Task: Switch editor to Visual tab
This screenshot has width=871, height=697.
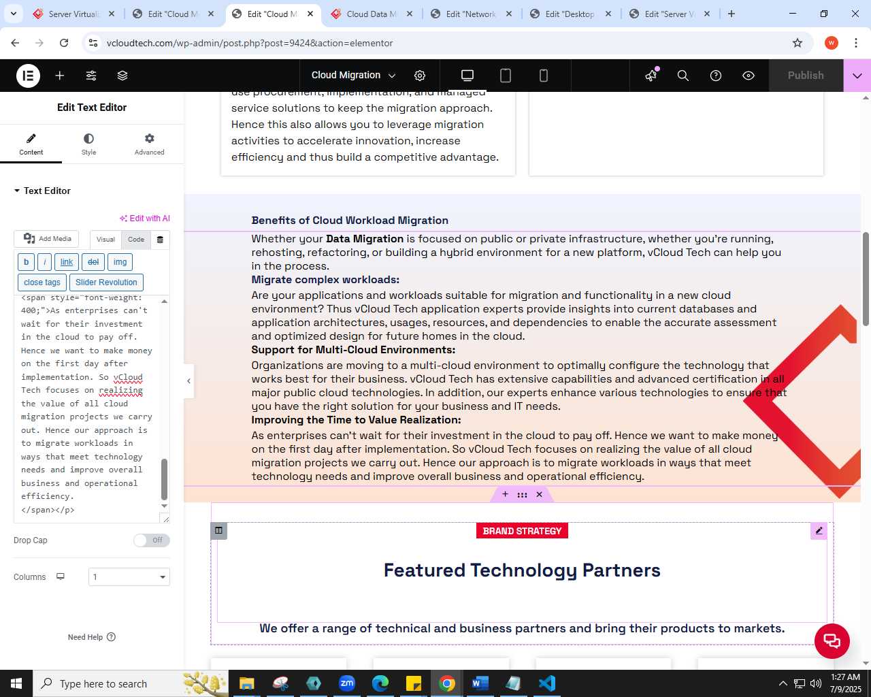Action: point(105,240)
